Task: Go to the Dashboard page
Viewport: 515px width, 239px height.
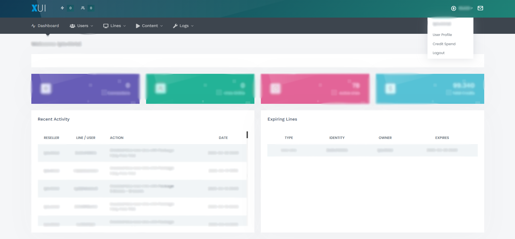Action: (48, 26)
